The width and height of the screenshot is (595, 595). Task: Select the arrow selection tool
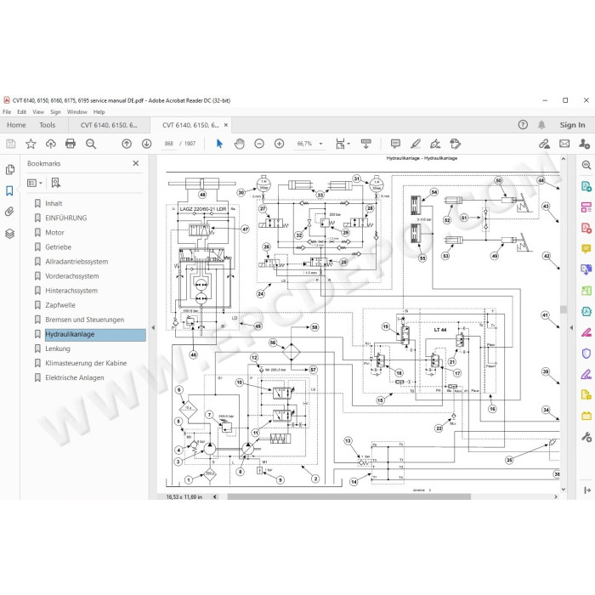[x=219, y=144]
